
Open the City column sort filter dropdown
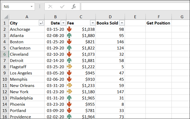tap(41, 23)
